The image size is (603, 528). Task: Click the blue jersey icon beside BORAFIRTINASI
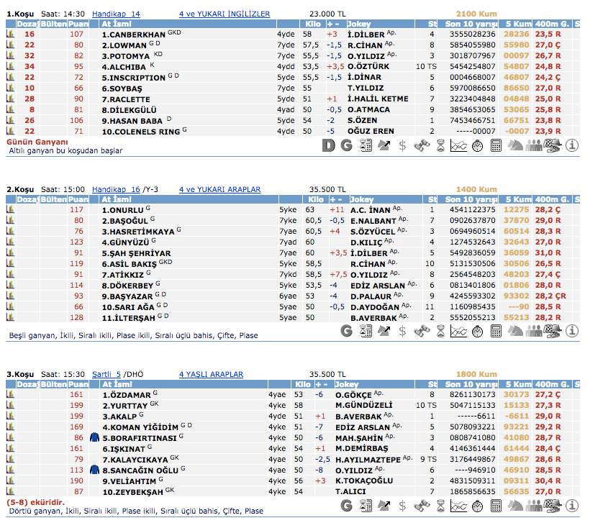(94, 437)
